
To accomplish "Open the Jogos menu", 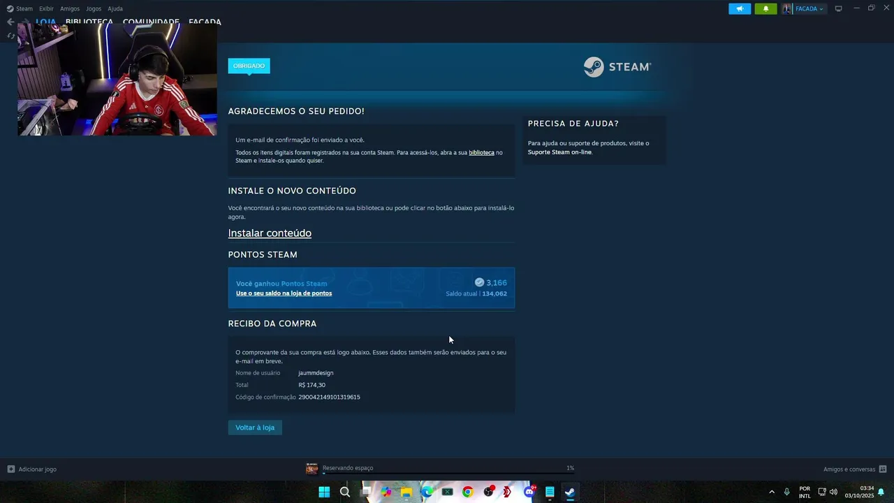I will tap(94, 8).
